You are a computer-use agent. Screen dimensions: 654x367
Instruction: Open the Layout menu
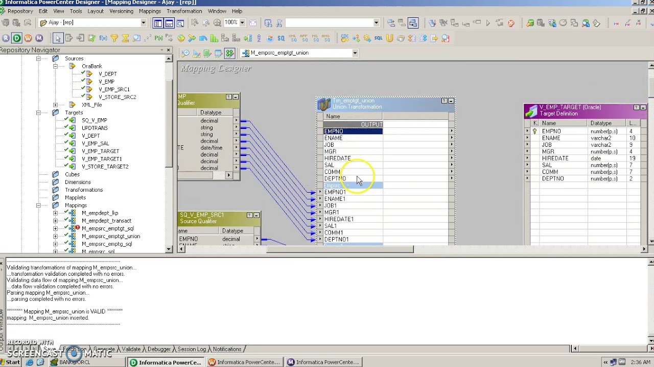point(96,11)
